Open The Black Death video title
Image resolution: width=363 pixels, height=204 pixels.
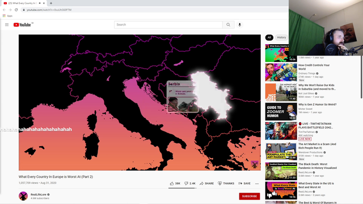(318, 166)
